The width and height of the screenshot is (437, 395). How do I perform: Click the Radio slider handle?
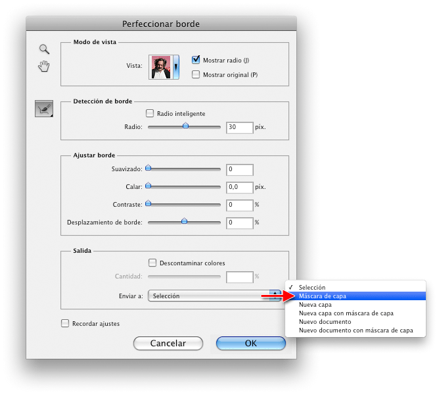pos(185,125)
